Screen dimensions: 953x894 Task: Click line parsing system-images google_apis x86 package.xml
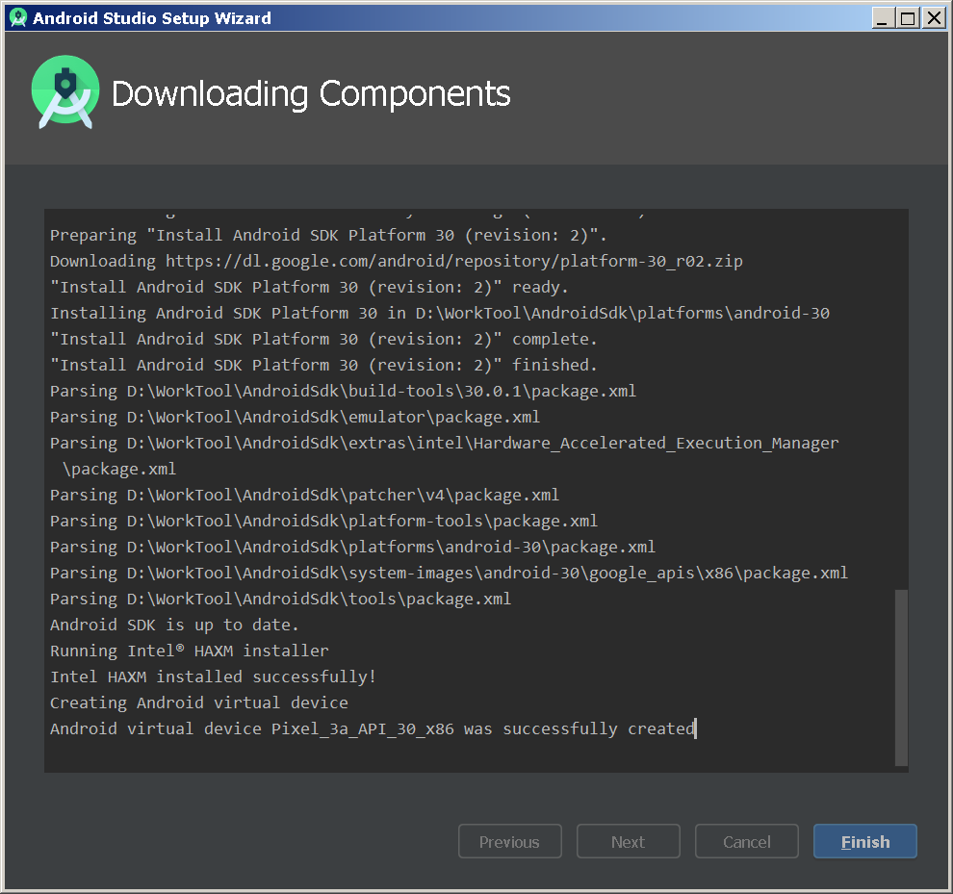pyautogui.click(x=449, y=574)
